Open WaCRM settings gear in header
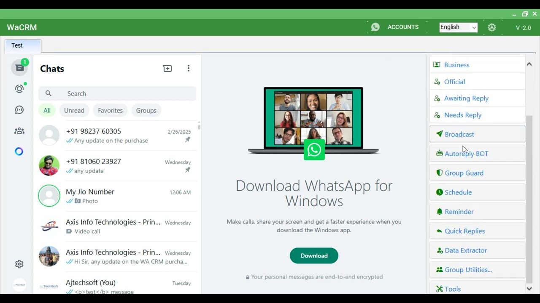 tap(492, 27)
